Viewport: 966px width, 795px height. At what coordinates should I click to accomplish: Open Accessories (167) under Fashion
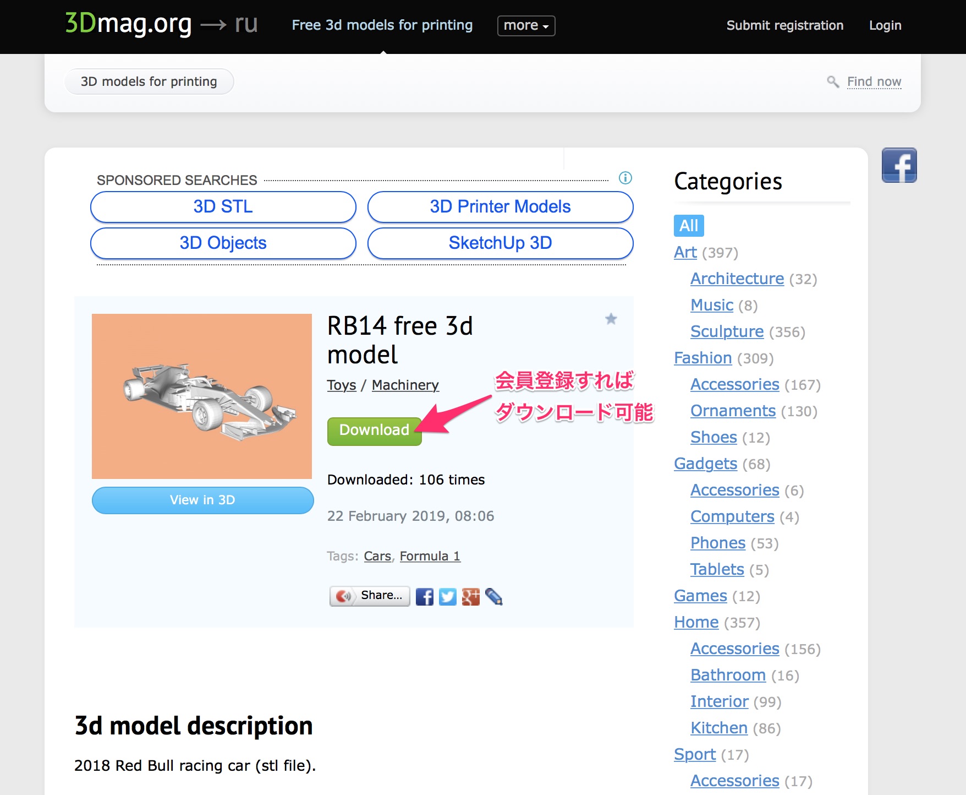tap(735, 384)
